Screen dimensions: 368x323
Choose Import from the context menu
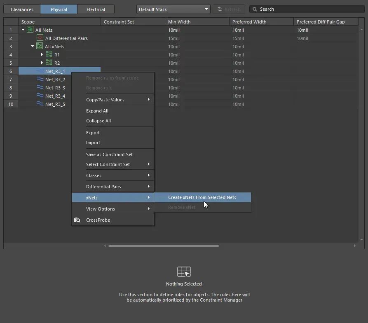[113, 143]
